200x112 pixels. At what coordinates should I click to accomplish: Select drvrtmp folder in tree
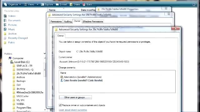[21, 89]
